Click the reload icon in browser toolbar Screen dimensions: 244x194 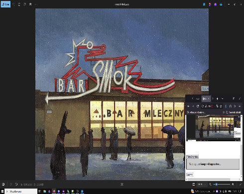point(198,106)
